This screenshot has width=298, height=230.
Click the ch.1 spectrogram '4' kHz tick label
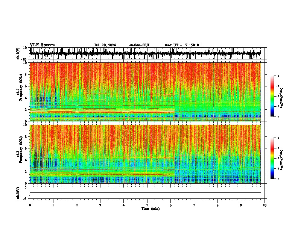tap(26, 98)
